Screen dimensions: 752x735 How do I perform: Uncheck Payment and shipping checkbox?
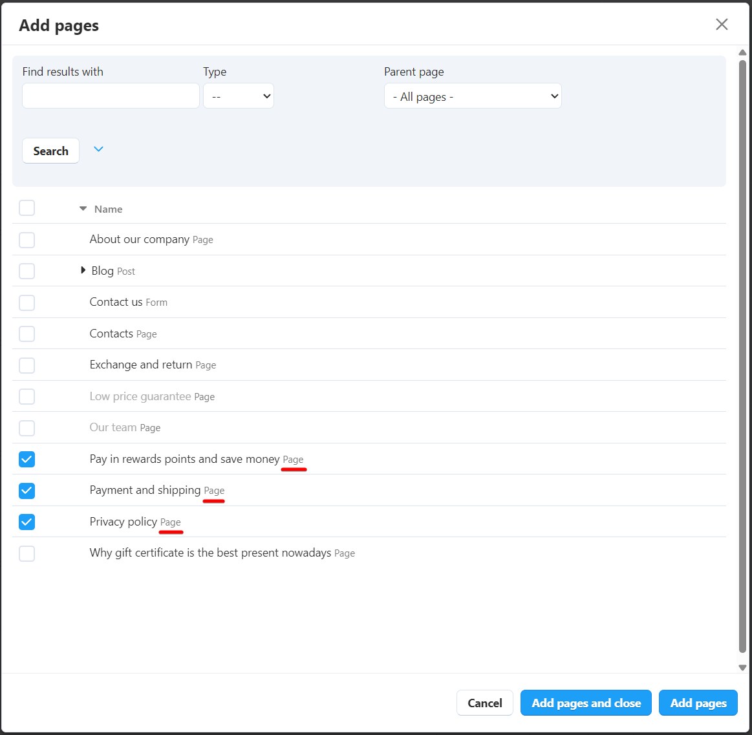coord(27,491)
